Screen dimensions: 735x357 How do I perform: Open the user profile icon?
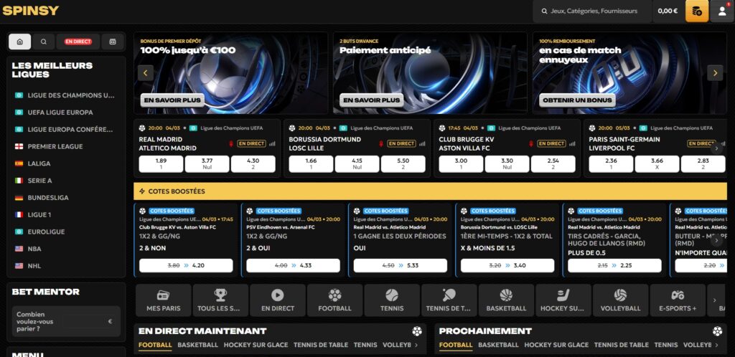pos(722,11)
